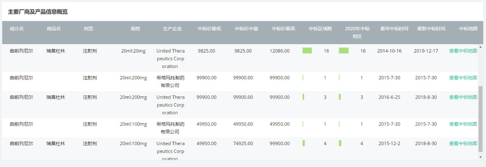Click the 成分名 column header

point(17,29)
